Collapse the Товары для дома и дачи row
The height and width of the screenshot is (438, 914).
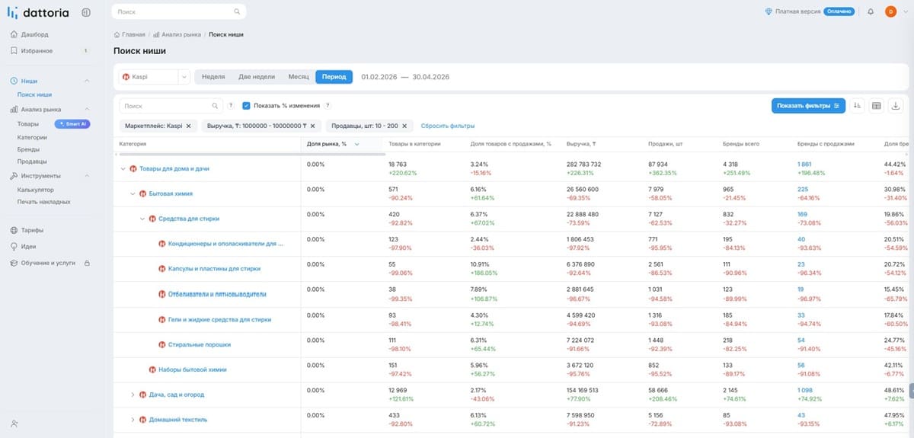[123, 168]
